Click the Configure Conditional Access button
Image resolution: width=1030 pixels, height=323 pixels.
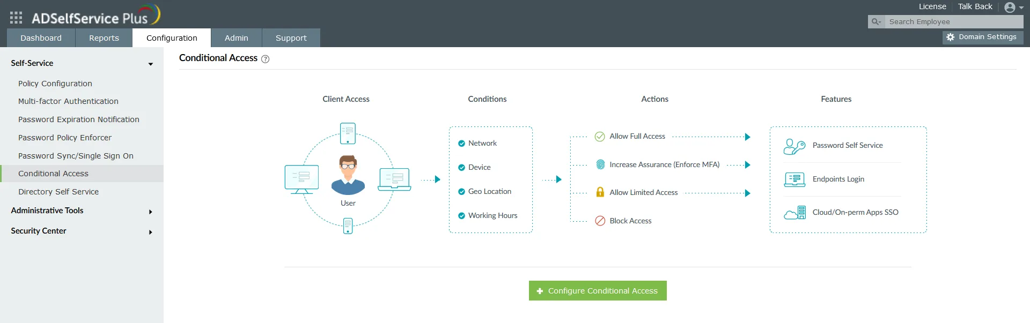(x=598, y=291)
